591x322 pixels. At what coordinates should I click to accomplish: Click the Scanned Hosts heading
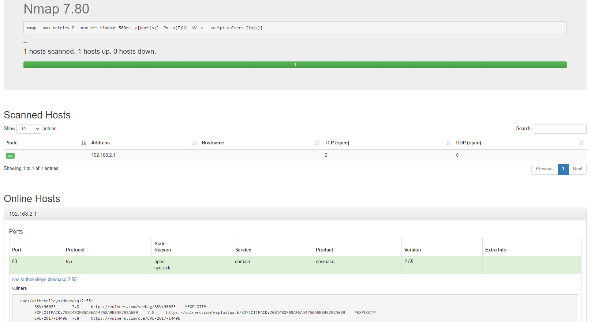pyautogui.click(x=37, y=115)
